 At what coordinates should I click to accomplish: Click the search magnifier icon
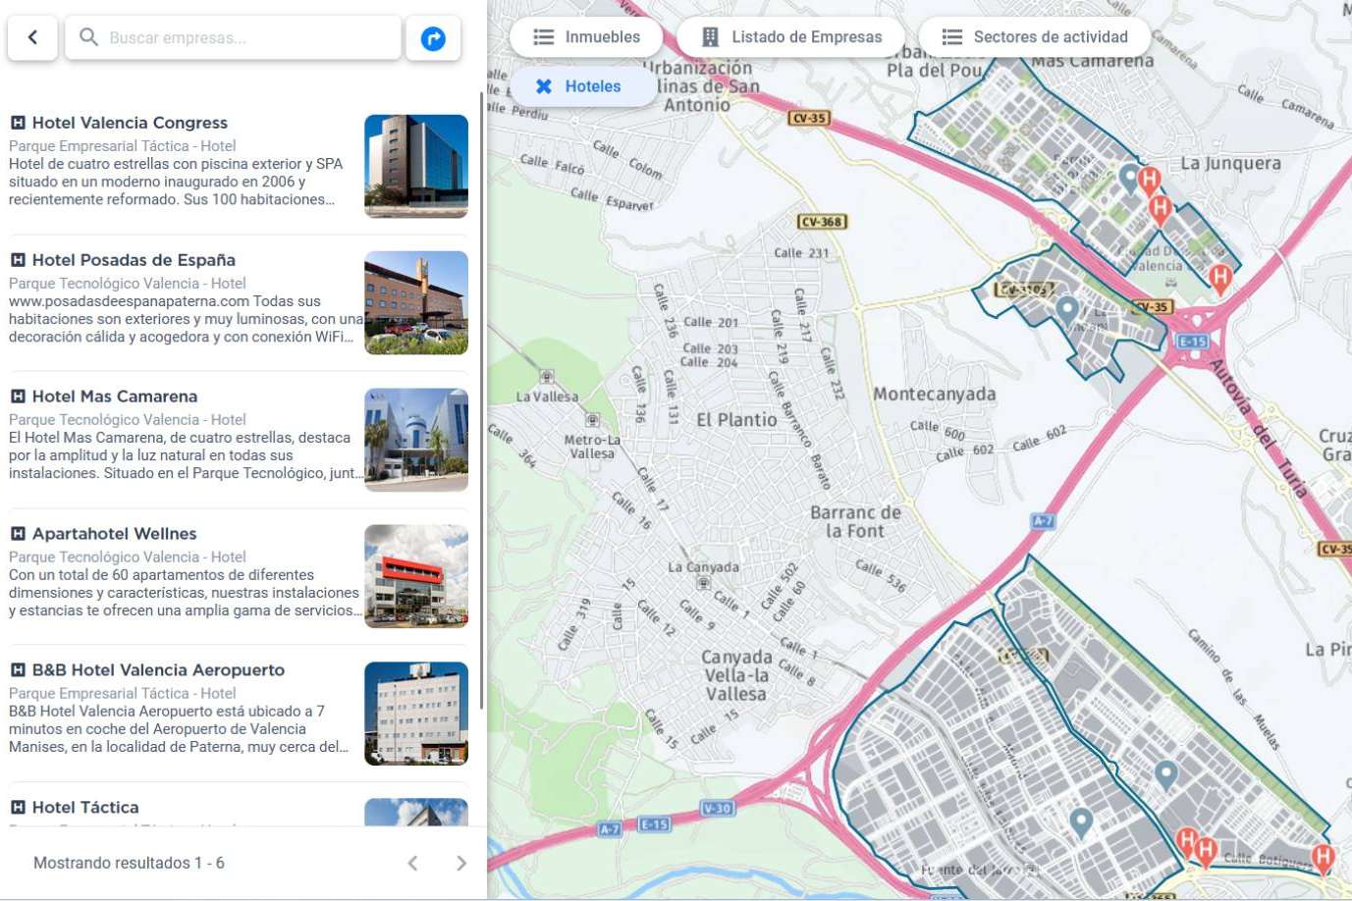point(88,37)
